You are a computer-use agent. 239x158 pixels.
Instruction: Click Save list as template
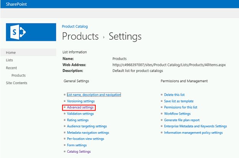(179, 101)
